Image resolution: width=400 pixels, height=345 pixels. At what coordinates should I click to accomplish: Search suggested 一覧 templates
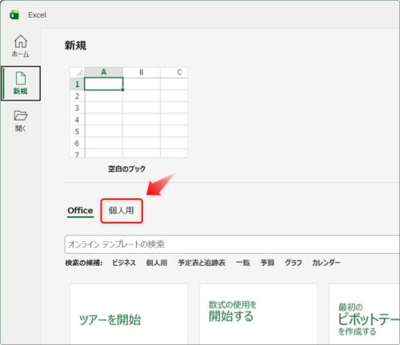(242, 263)
